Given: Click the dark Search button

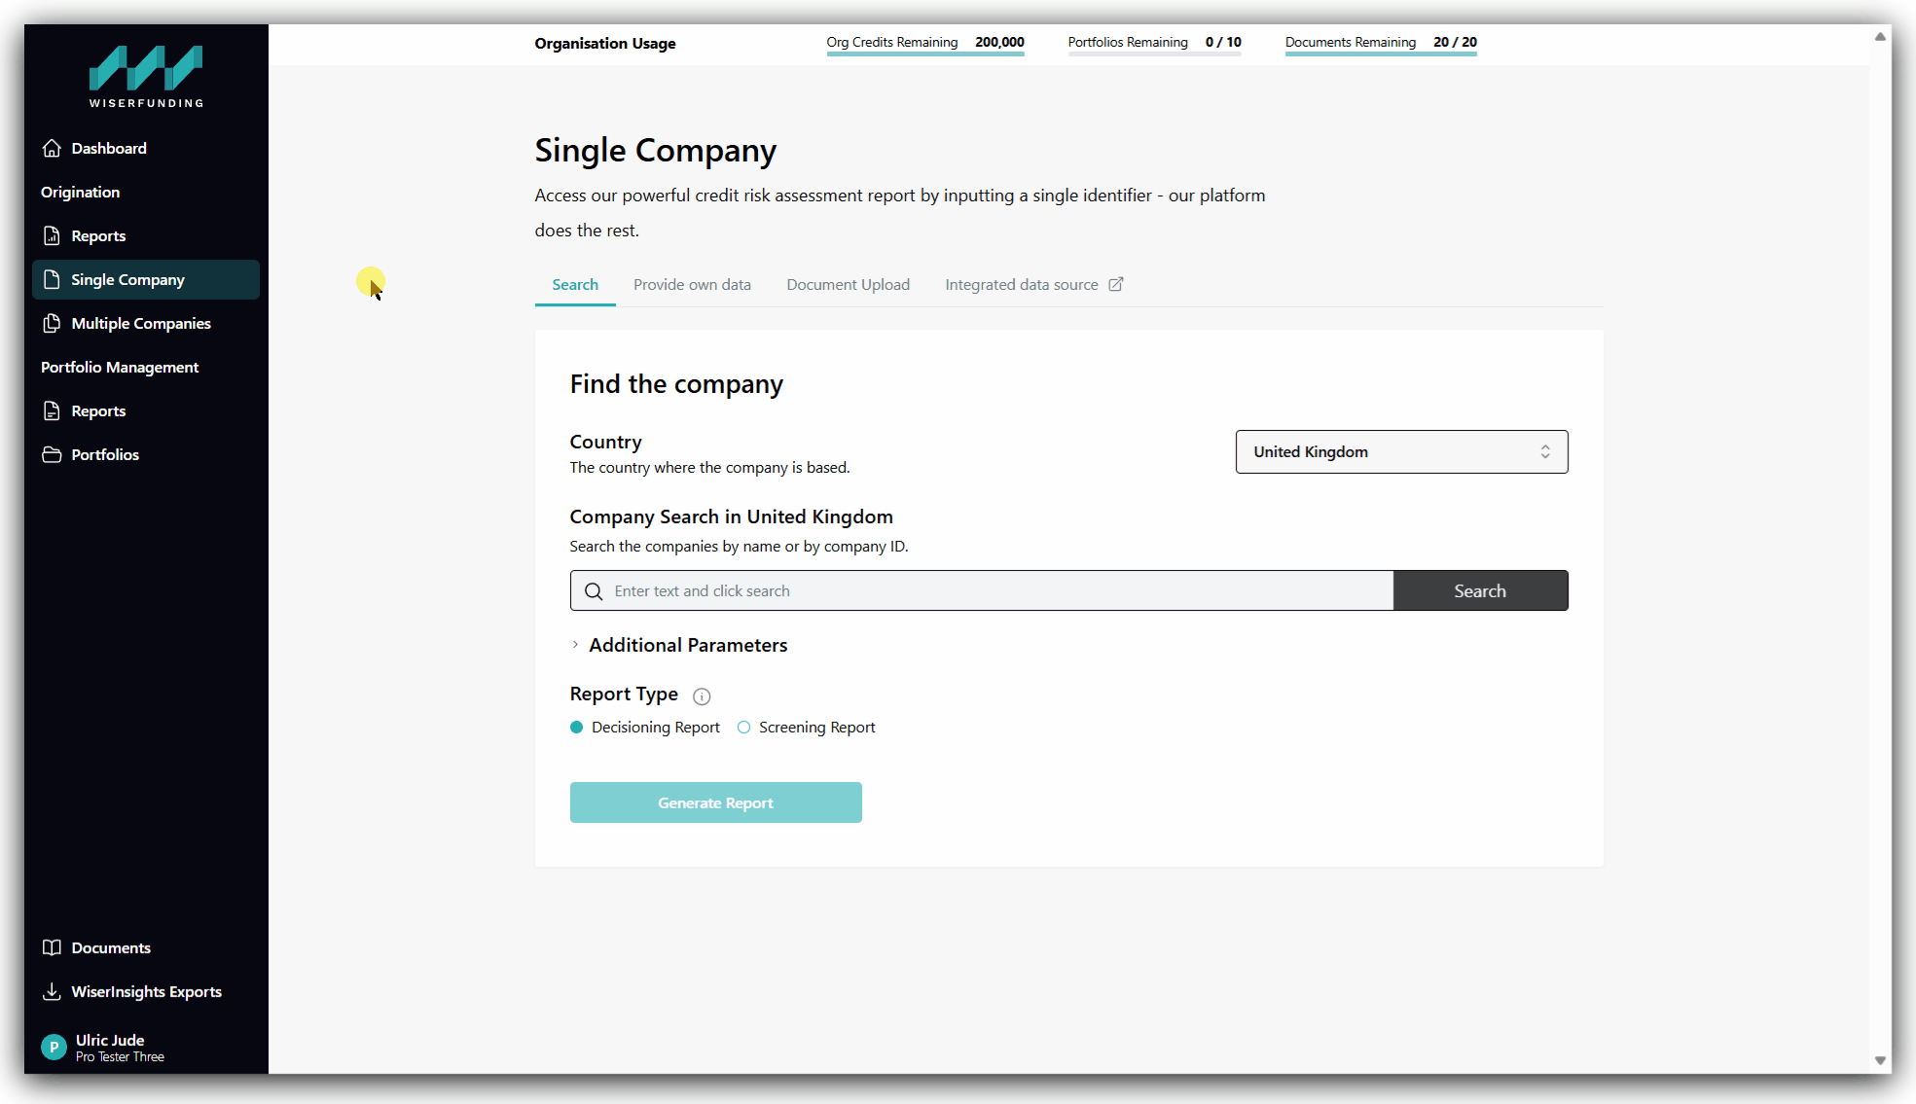Looking at the screenshot, I should coord(1480,590).
